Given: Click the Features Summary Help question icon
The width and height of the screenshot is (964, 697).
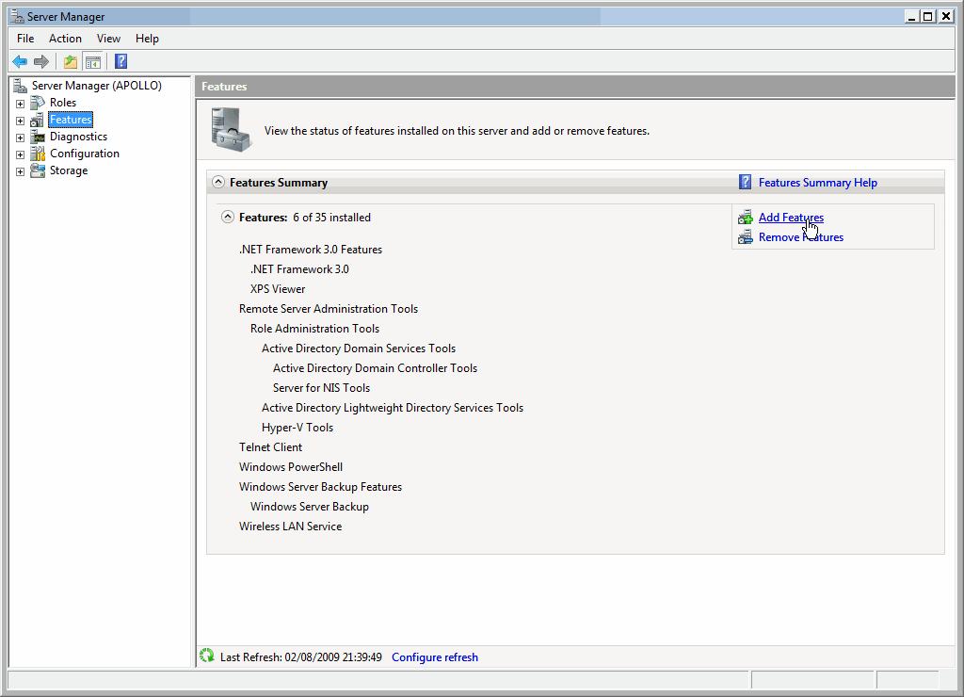Looking at the screenshot, I should click(746, 182).
